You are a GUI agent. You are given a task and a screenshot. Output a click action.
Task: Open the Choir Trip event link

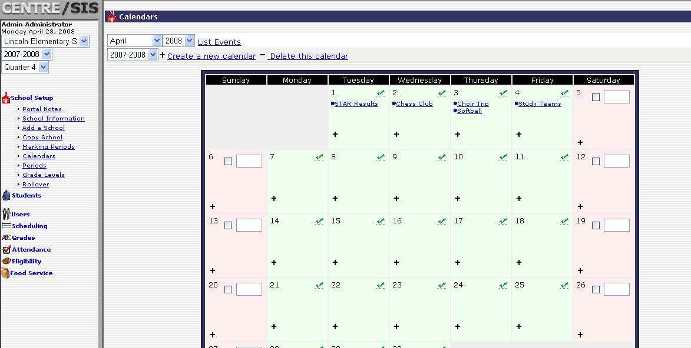click(x=473, y=104)
